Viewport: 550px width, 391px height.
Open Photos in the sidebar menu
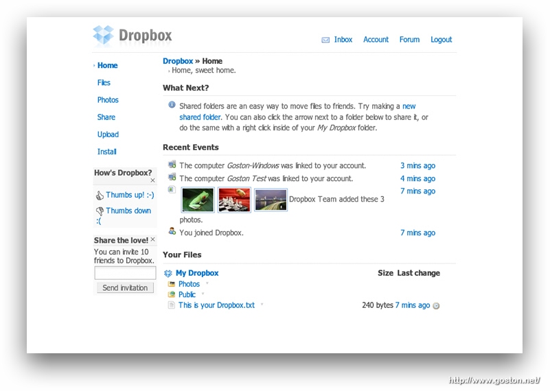click(108, 100)
